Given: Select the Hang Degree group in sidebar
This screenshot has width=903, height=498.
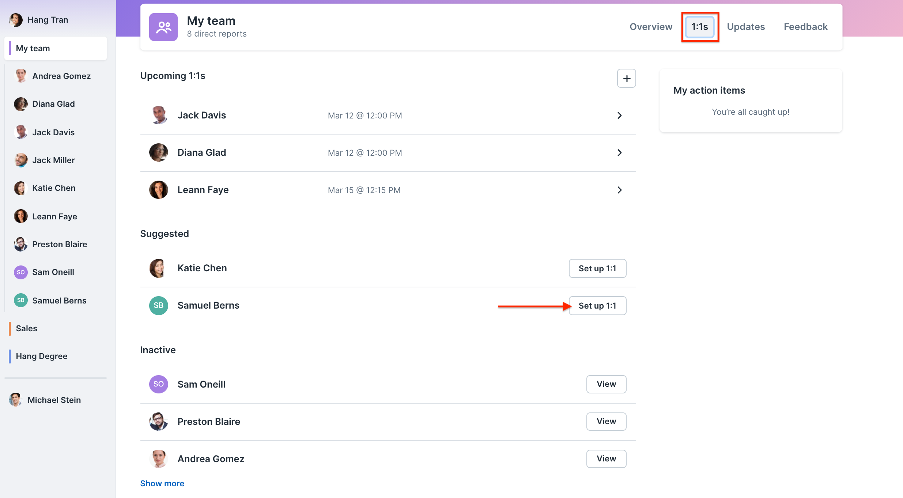Looking at the screenshot, I should click(56, 356).
